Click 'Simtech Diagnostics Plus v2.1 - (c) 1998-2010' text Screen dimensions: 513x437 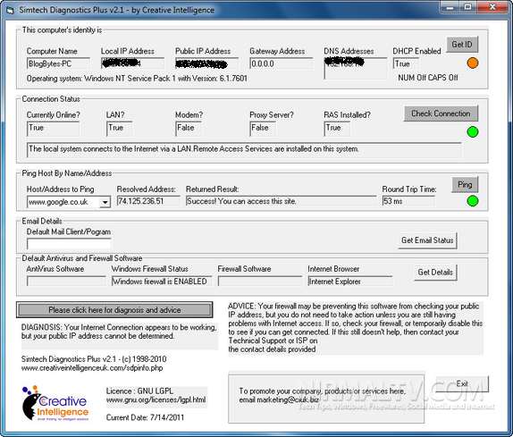pyautogui.click(x=94, y=359)
